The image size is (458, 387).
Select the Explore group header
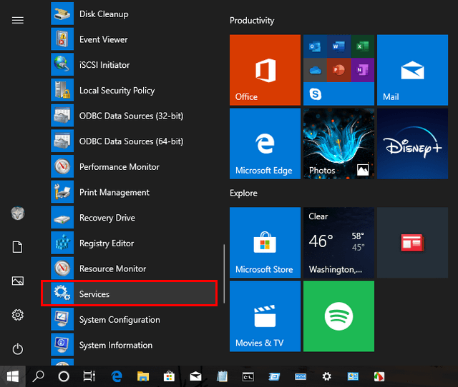243,193
